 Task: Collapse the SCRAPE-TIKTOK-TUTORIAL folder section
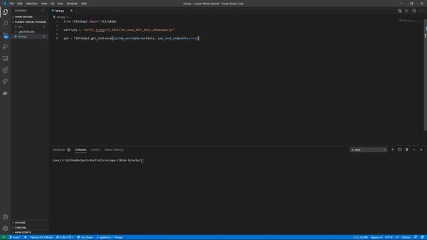click(29, 22)
